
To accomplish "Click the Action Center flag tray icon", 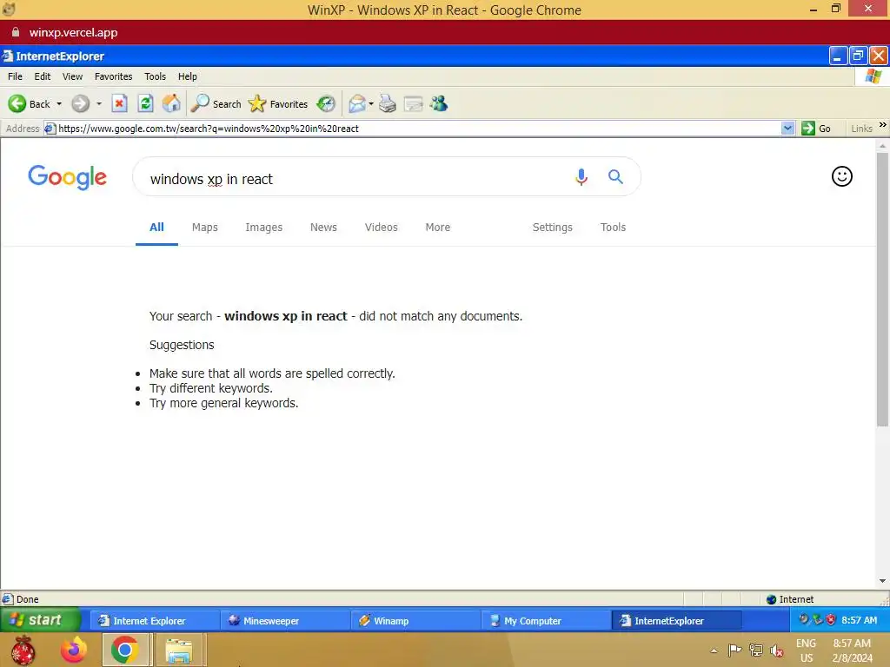I will [734, 650].
